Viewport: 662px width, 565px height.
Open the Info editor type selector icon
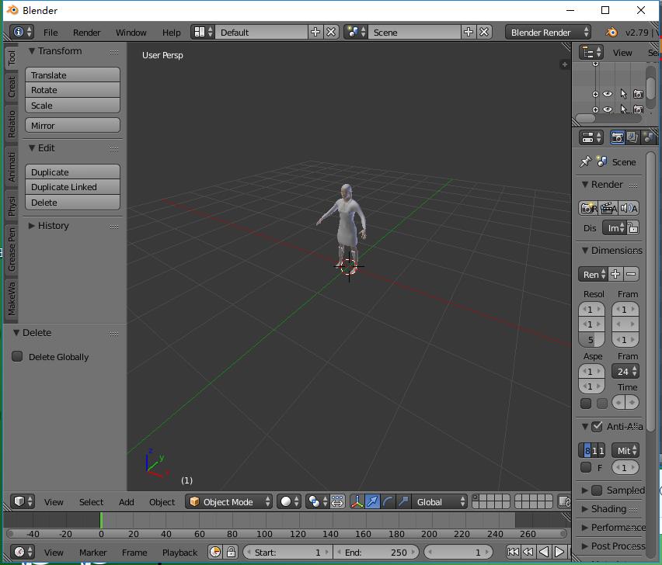22,32
